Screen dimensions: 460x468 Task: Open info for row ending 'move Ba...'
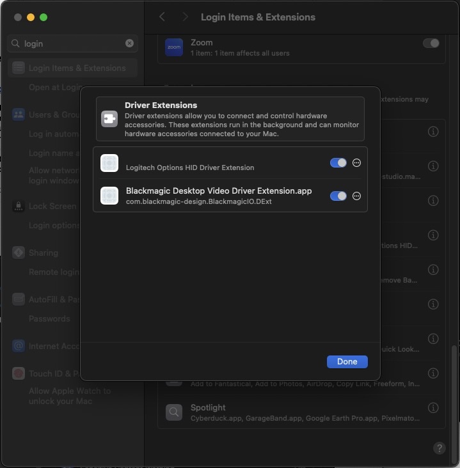point(433,270)
